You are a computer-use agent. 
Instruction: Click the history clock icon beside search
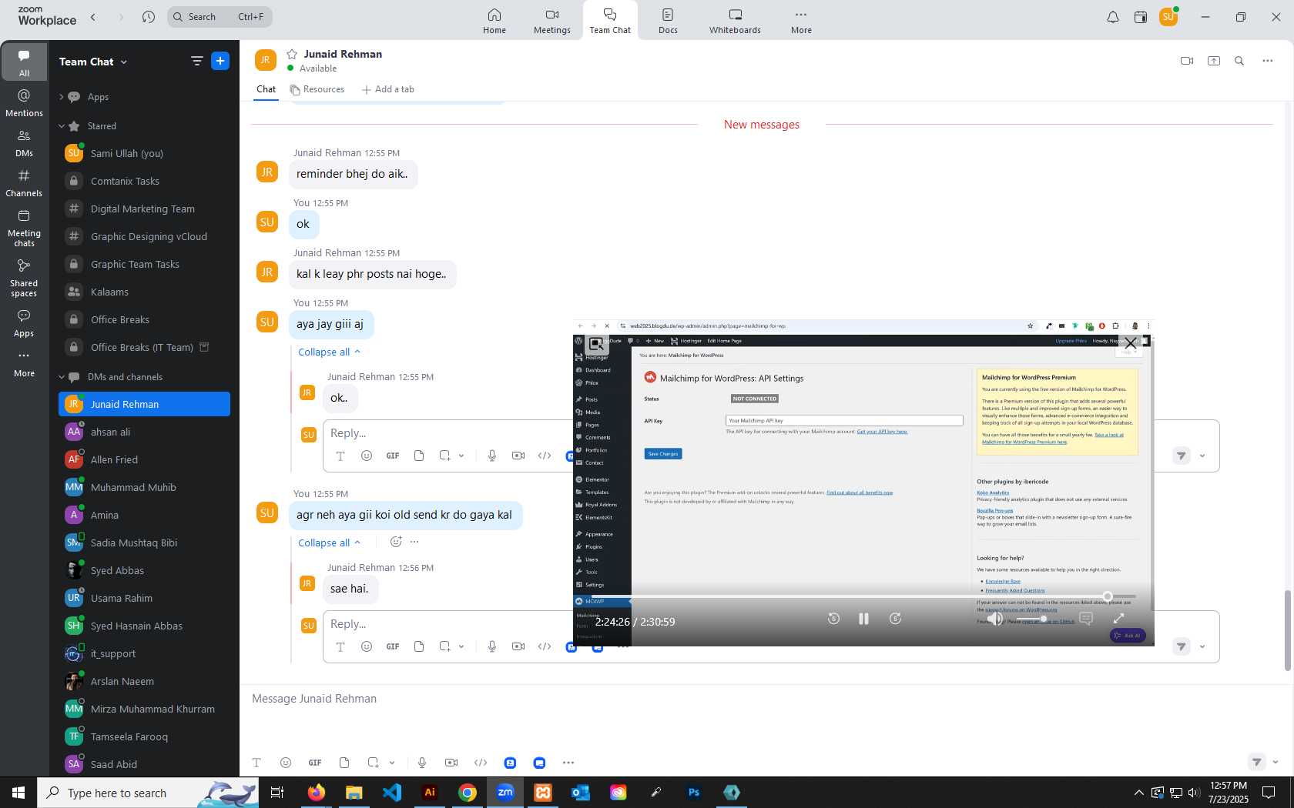click(149, 17)
